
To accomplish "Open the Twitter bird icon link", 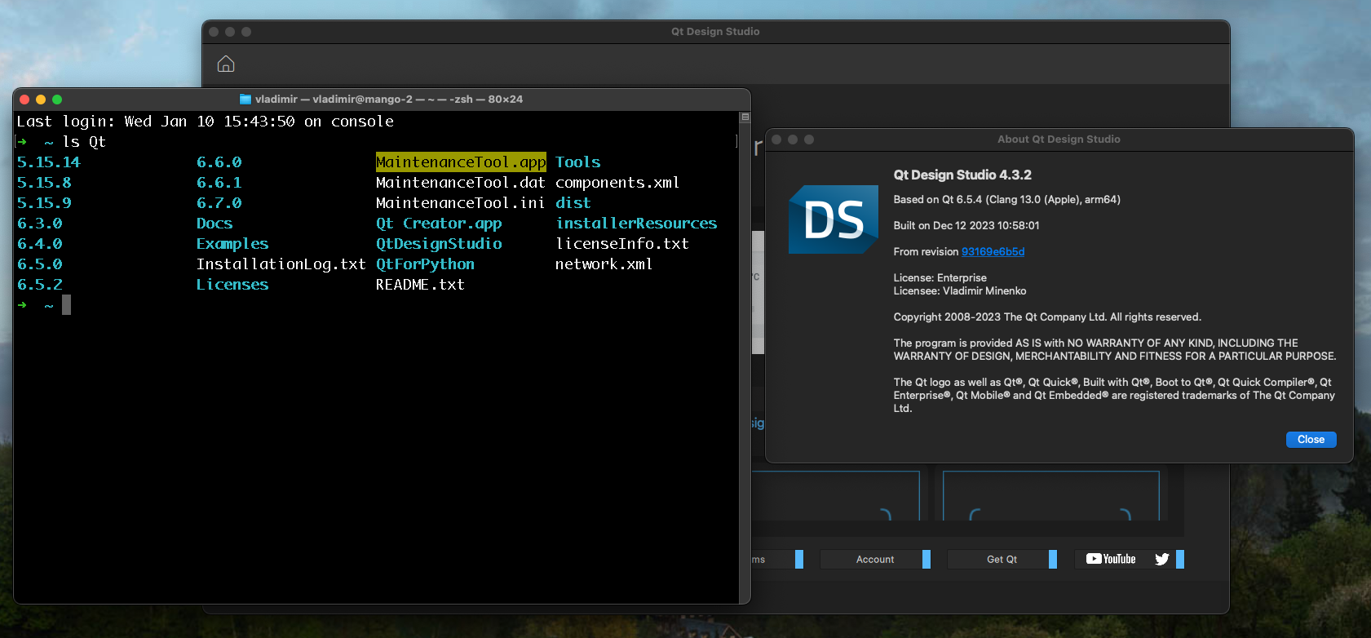I will pyautogui.click(x=1162, y=559).
